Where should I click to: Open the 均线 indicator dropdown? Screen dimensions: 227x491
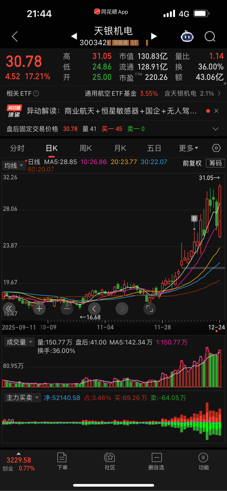[14, 165]
